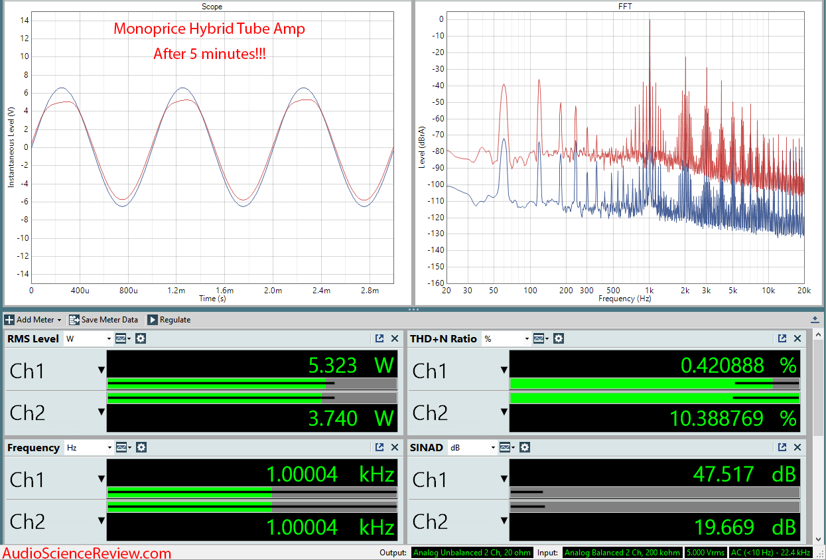Click the 'SINAD' meter title
Image resolution: width=826 pixels, height=560 pixels.
point(427,448)
